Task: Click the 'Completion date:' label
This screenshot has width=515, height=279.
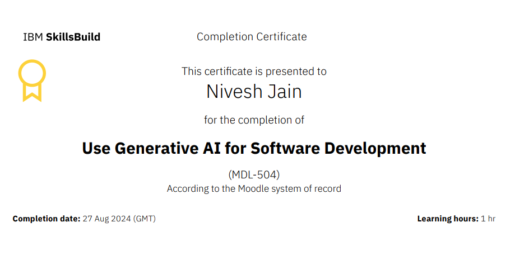Action: [47, 219]
